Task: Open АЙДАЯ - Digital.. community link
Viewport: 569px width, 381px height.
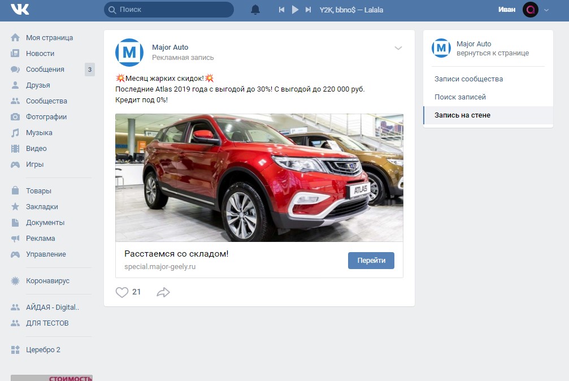Action: coord(51,308)
